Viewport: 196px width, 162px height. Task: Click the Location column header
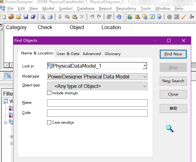click(x=115, y=27)
